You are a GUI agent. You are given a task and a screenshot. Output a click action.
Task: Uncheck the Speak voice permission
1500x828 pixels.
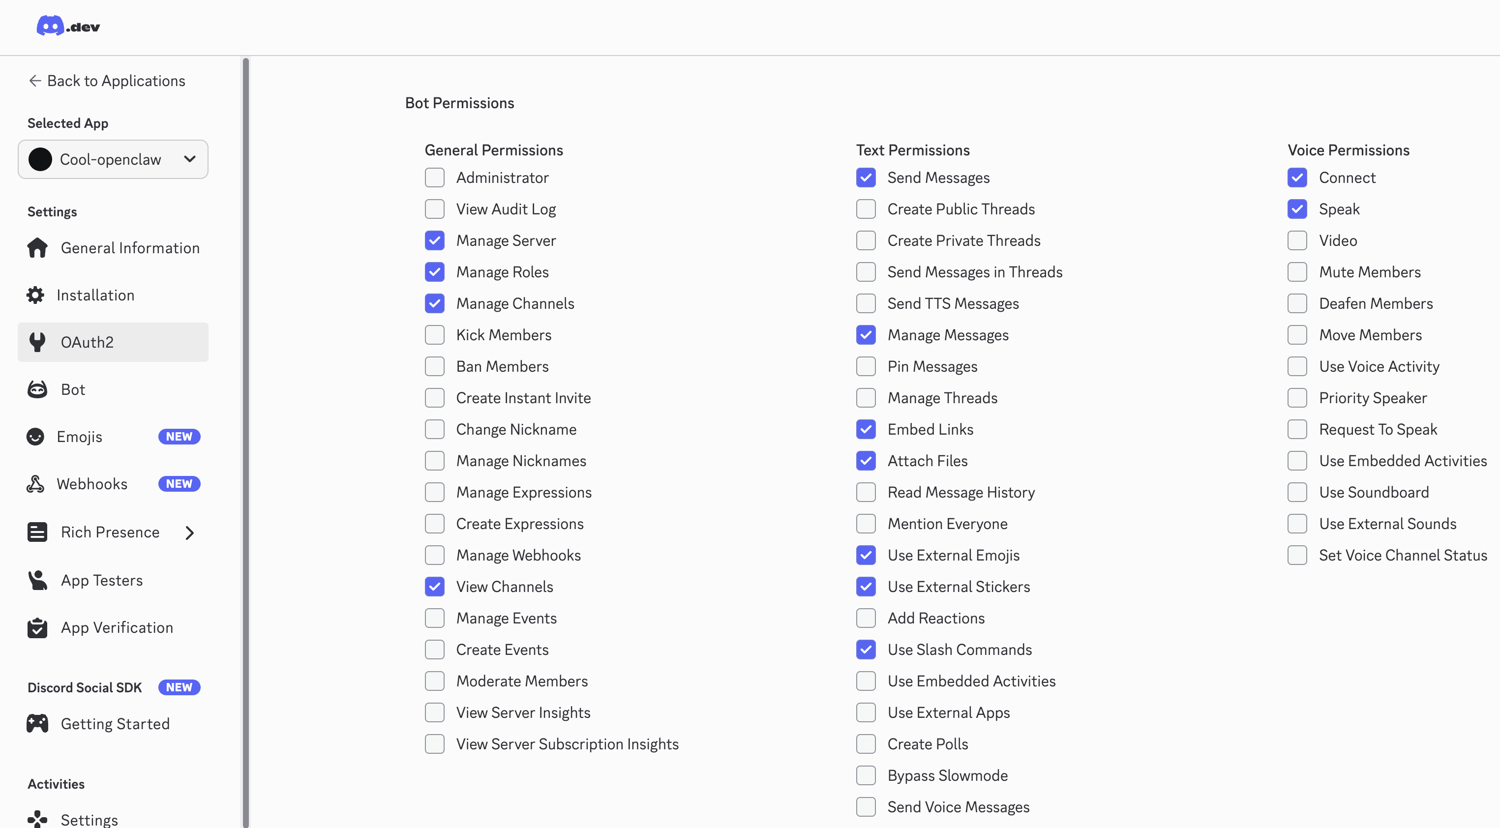1297,209
